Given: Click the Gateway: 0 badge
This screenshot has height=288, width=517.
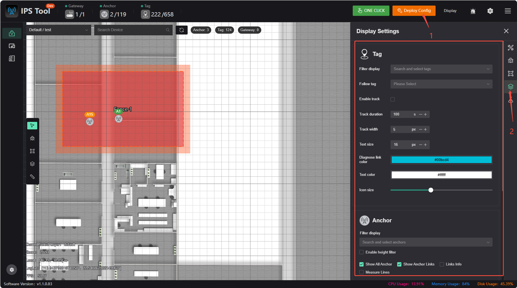Looking at the screenshot, I should tap(250, 30).
